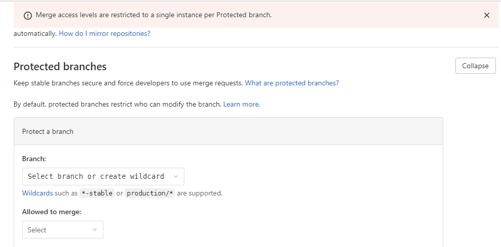
Task: Click the alert warning info icon
Action: (28, 15)
